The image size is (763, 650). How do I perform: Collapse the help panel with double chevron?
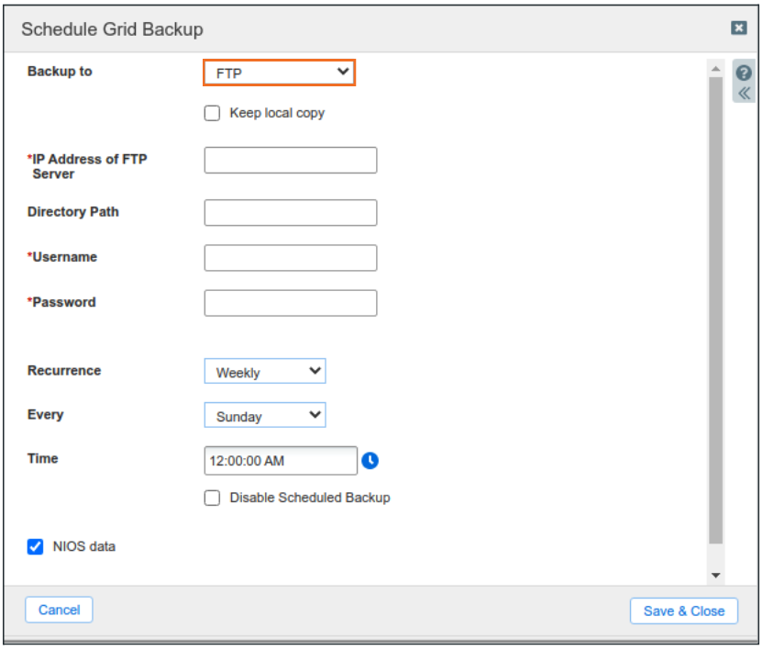(x=744, y=94)
